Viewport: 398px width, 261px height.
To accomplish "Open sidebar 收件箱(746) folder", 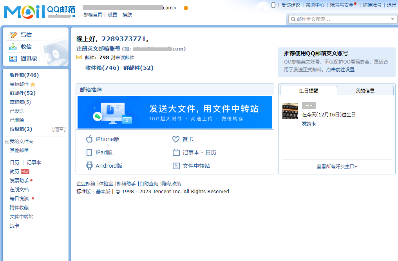I will click(24, 75).
